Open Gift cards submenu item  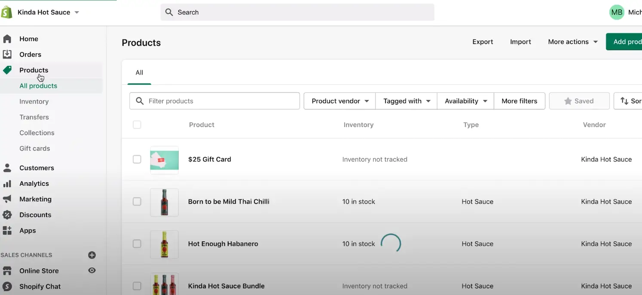[x=35, y=148]
